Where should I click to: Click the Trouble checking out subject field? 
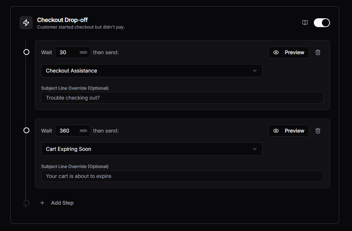(182, 97)
